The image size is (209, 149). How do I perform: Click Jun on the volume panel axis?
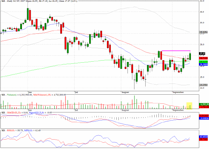pyautogui.click(x=30, y=110)
